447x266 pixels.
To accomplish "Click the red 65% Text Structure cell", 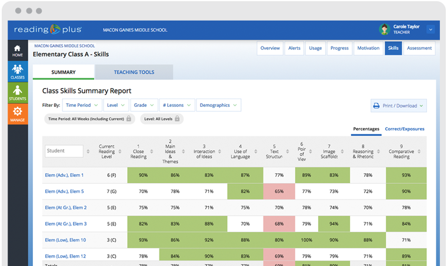I will (279, 191).
